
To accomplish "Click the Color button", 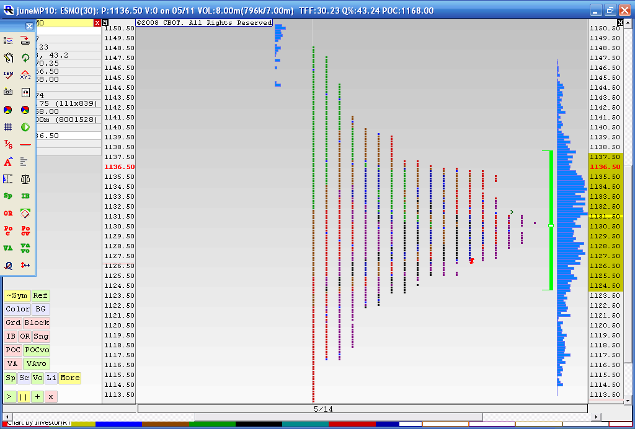I will [18, 309].
